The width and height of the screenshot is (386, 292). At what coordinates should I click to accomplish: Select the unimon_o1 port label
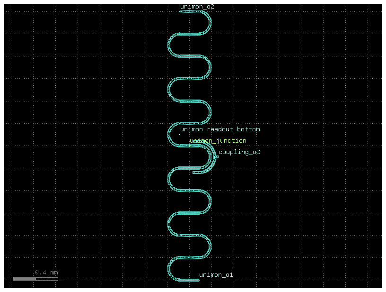pos(216,275)
